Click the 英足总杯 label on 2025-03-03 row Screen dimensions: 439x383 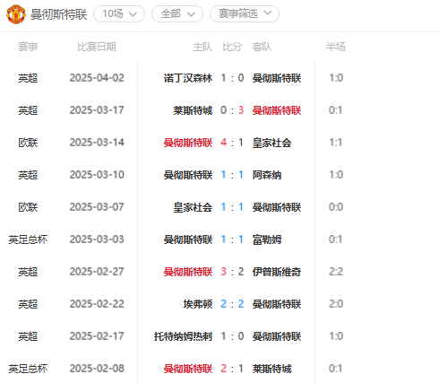click(x=28, y=239)
